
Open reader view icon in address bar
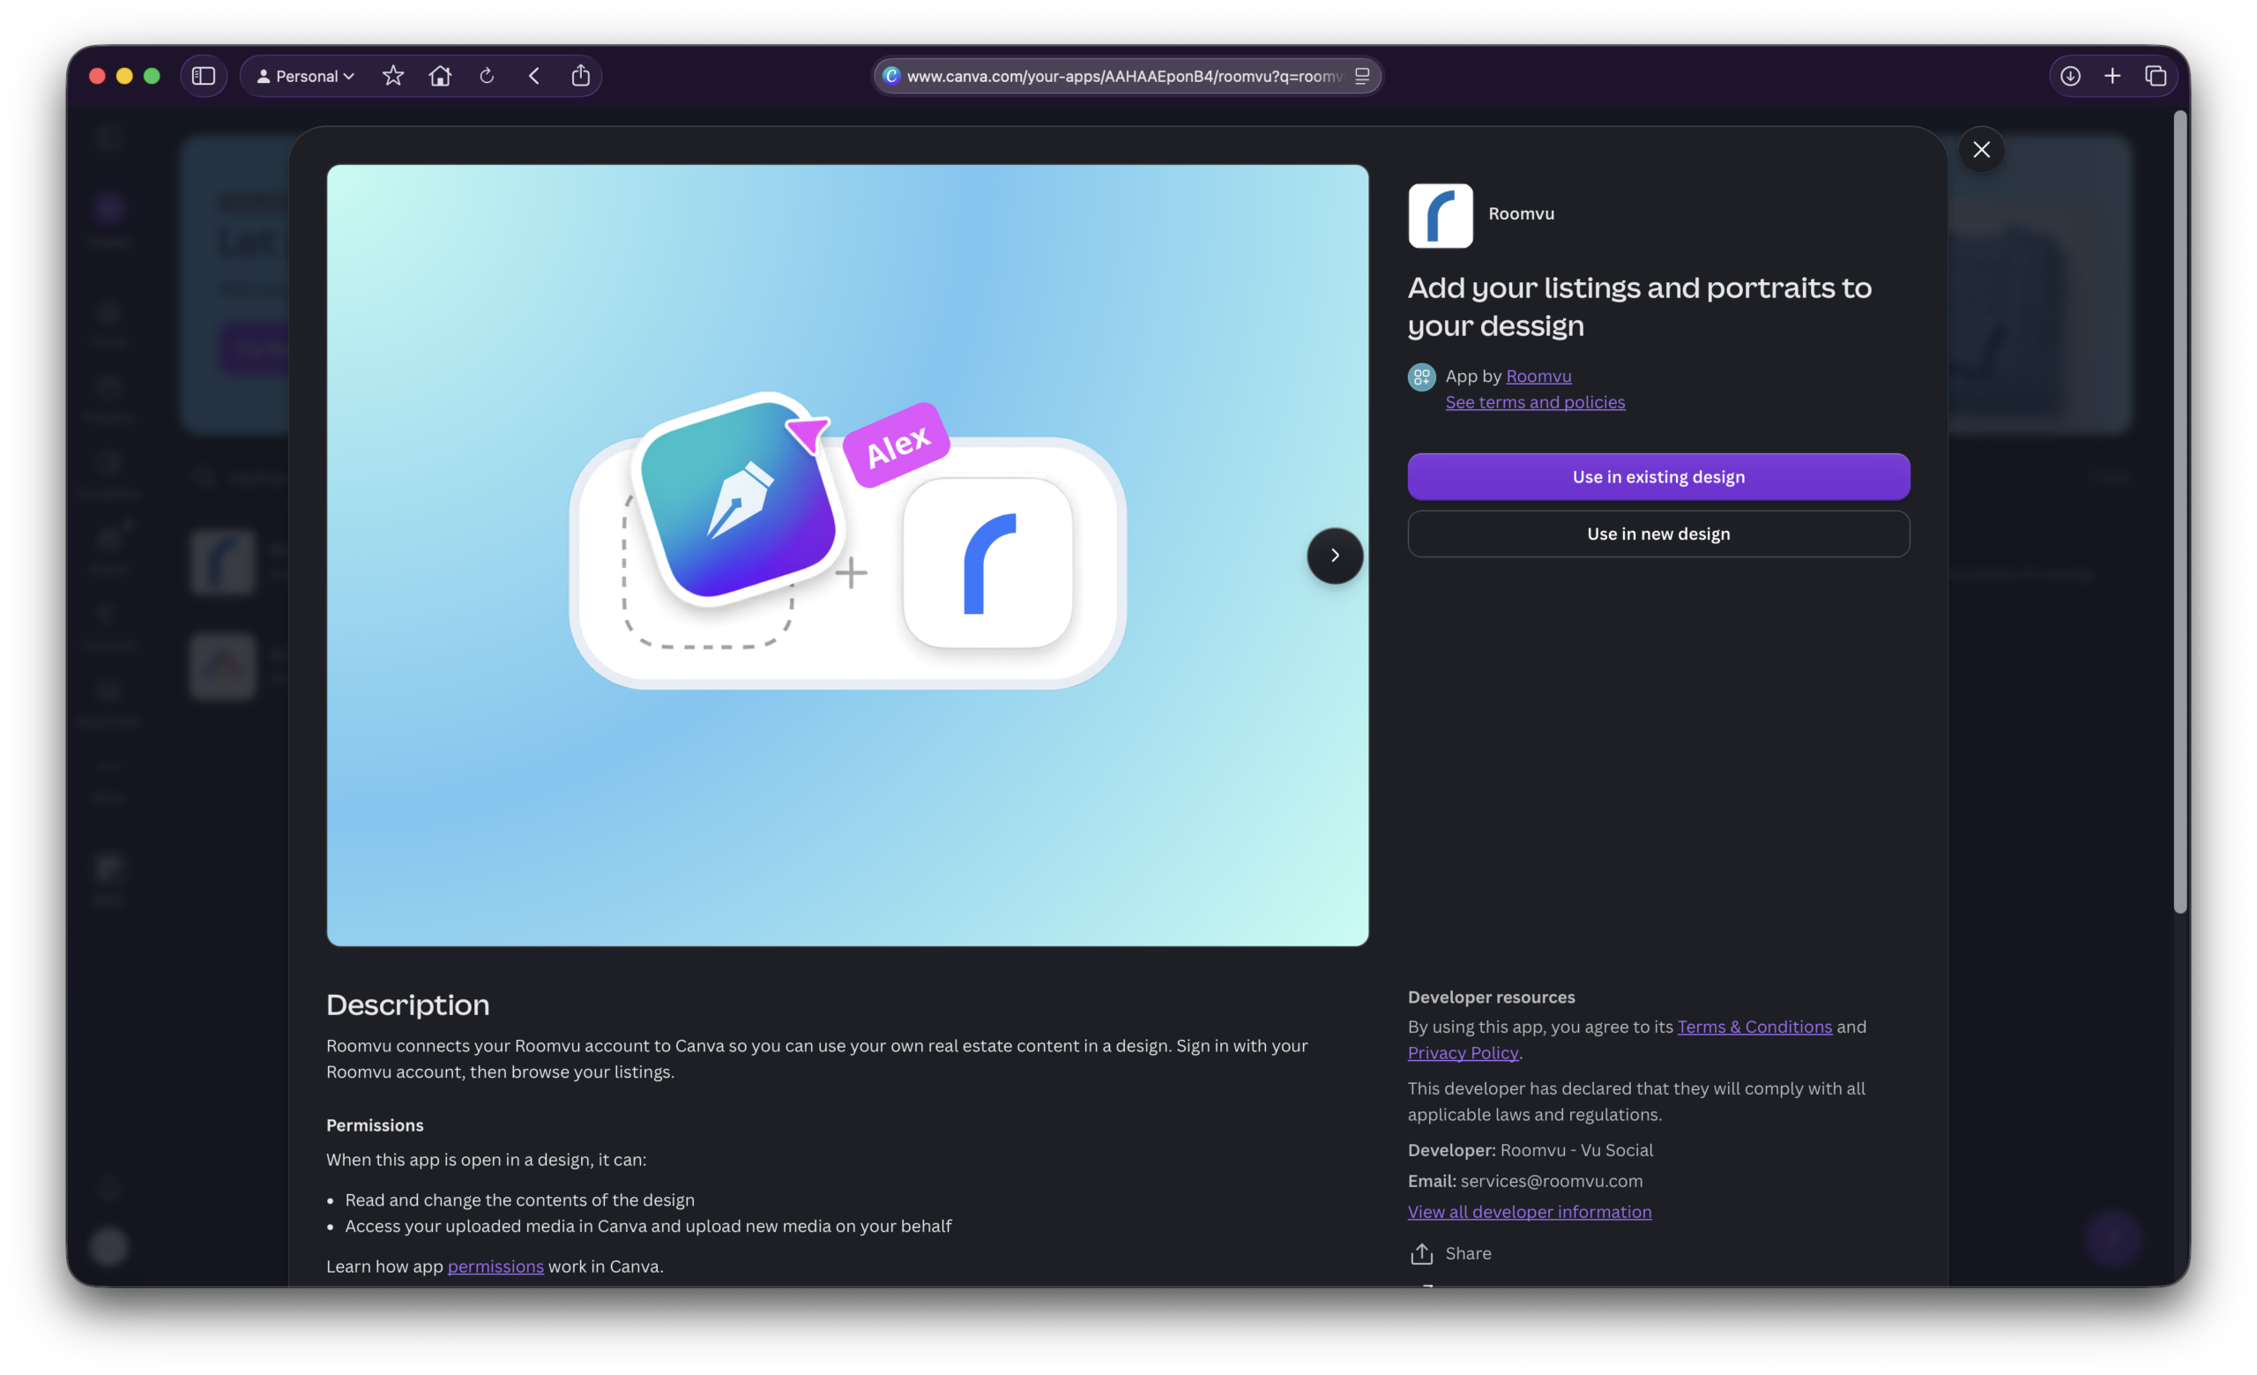[1362, 76]
